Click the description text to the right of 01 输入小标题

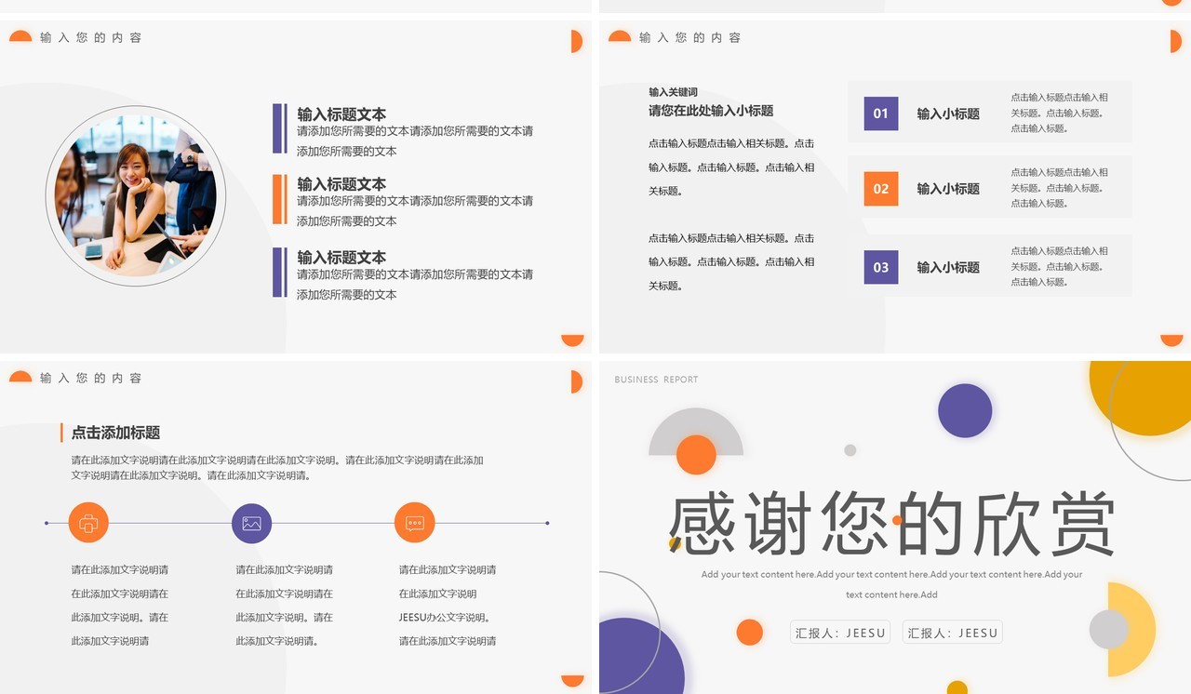pos(1059,113)
